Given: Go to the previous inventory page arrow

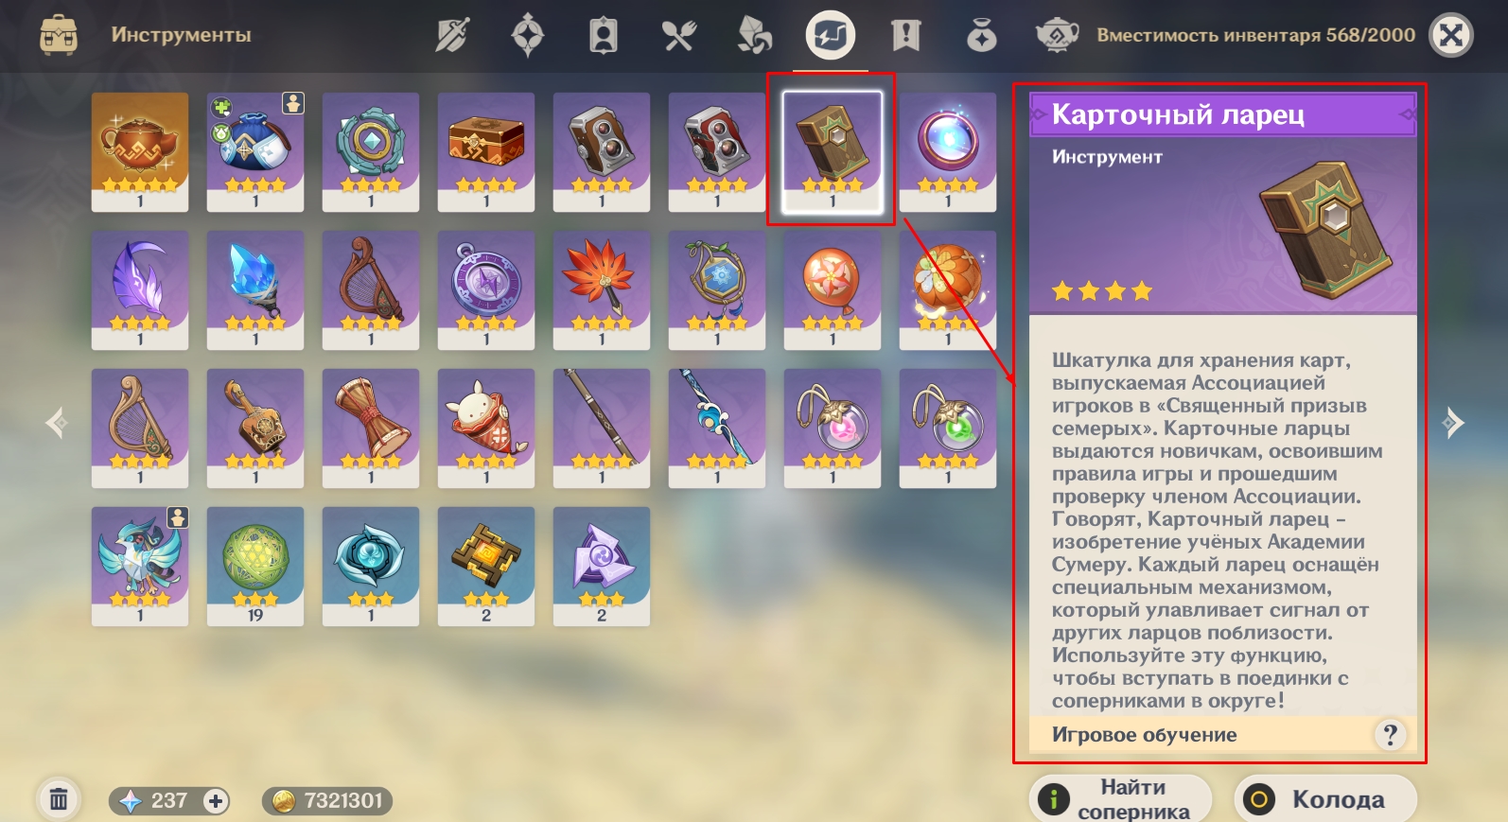Looking at the screenshot, I should point(57,423).
